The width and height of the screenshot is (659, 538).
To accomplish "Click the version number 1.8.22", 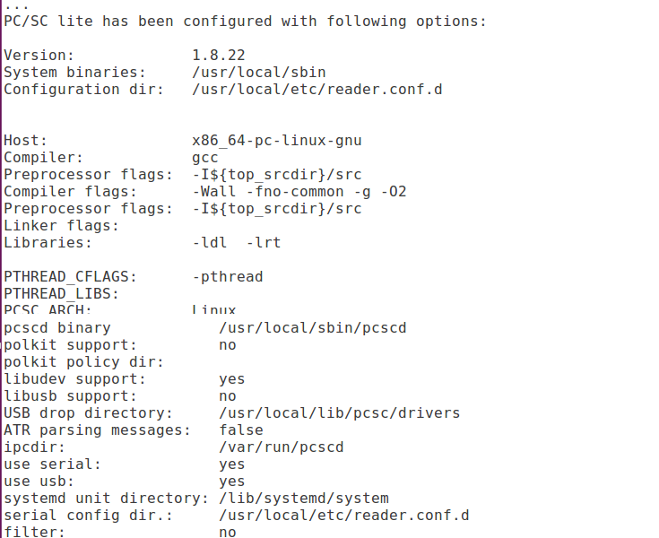I will click(219, 55).
